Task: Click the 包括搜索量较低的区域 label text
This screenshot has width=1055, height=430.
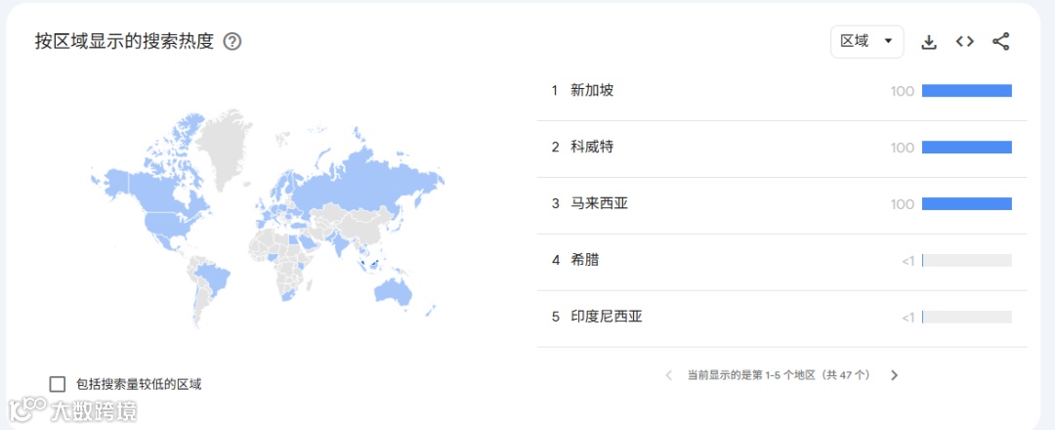Action: pyautogui.click(x=139, y=384)
